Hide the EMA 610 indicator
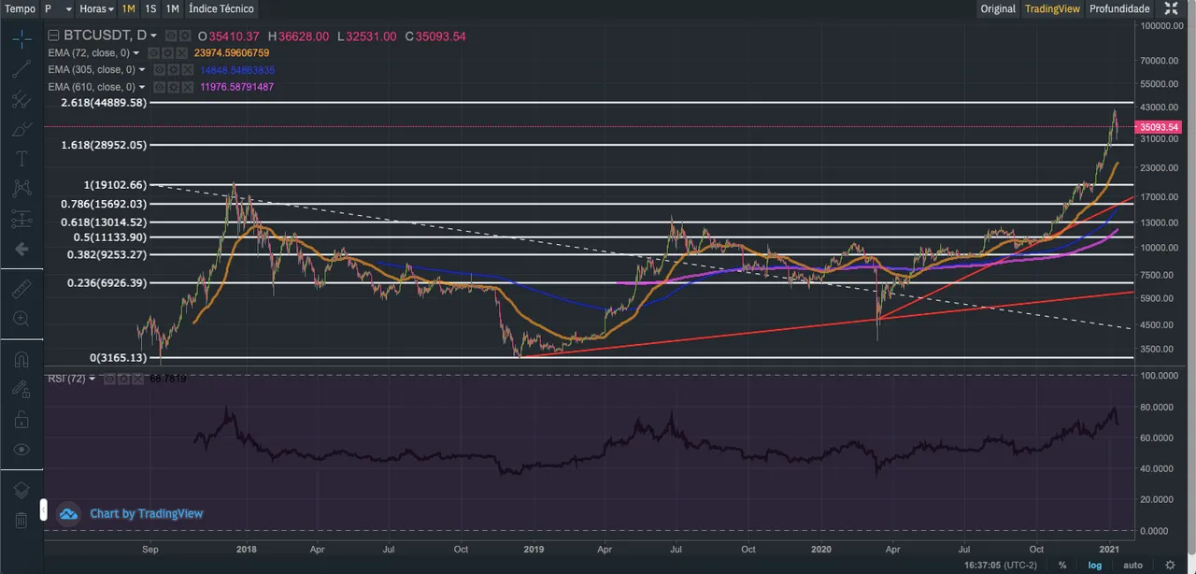Viewport: 1196px width, 574px height. (159, 87)
